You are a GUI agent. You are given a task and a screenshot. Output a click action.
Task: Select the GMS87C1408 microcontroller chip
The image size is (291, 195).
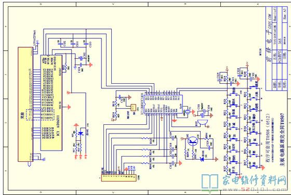pos(163,104)
